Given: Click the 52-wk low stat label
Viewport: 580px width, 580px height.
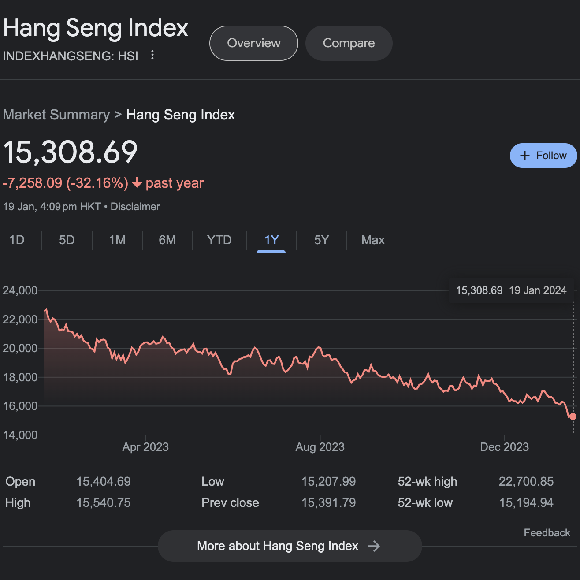Looking at the screenshot, I should pos(425,502).
